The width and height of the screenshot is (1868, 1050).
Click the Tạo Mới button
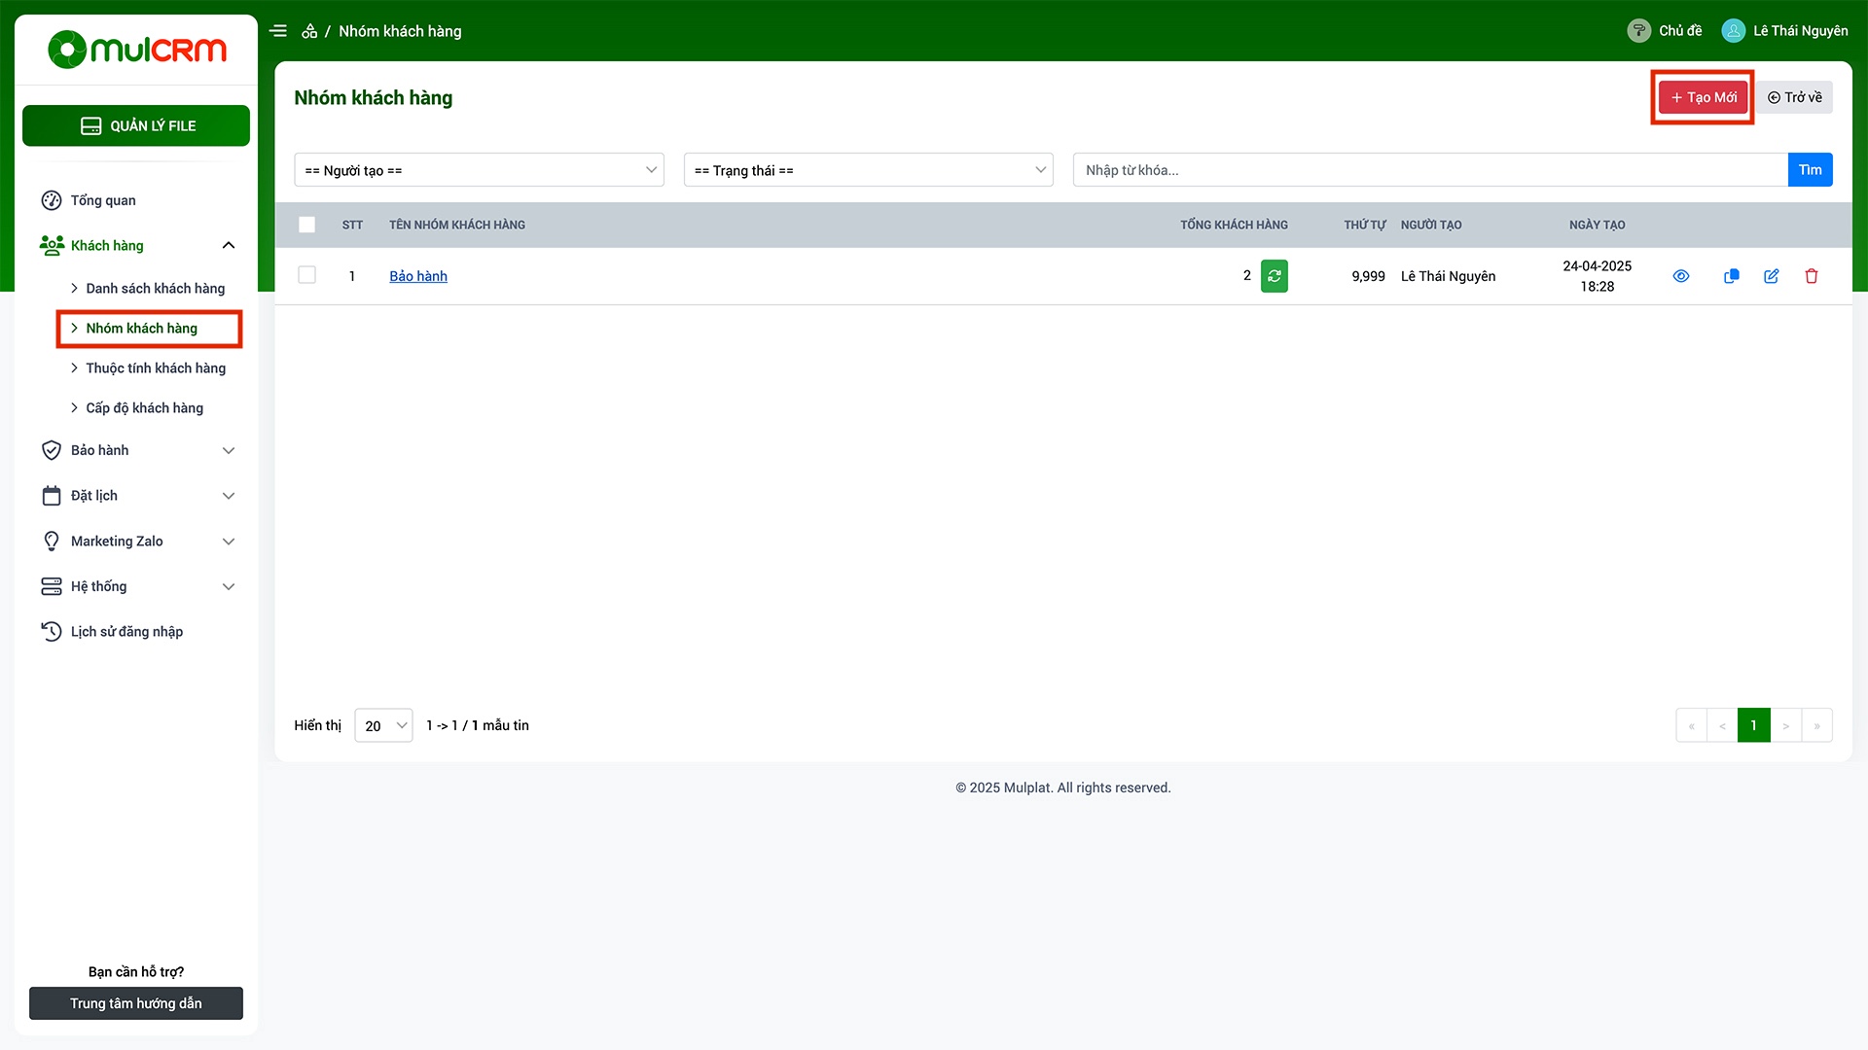[1703, 97]
